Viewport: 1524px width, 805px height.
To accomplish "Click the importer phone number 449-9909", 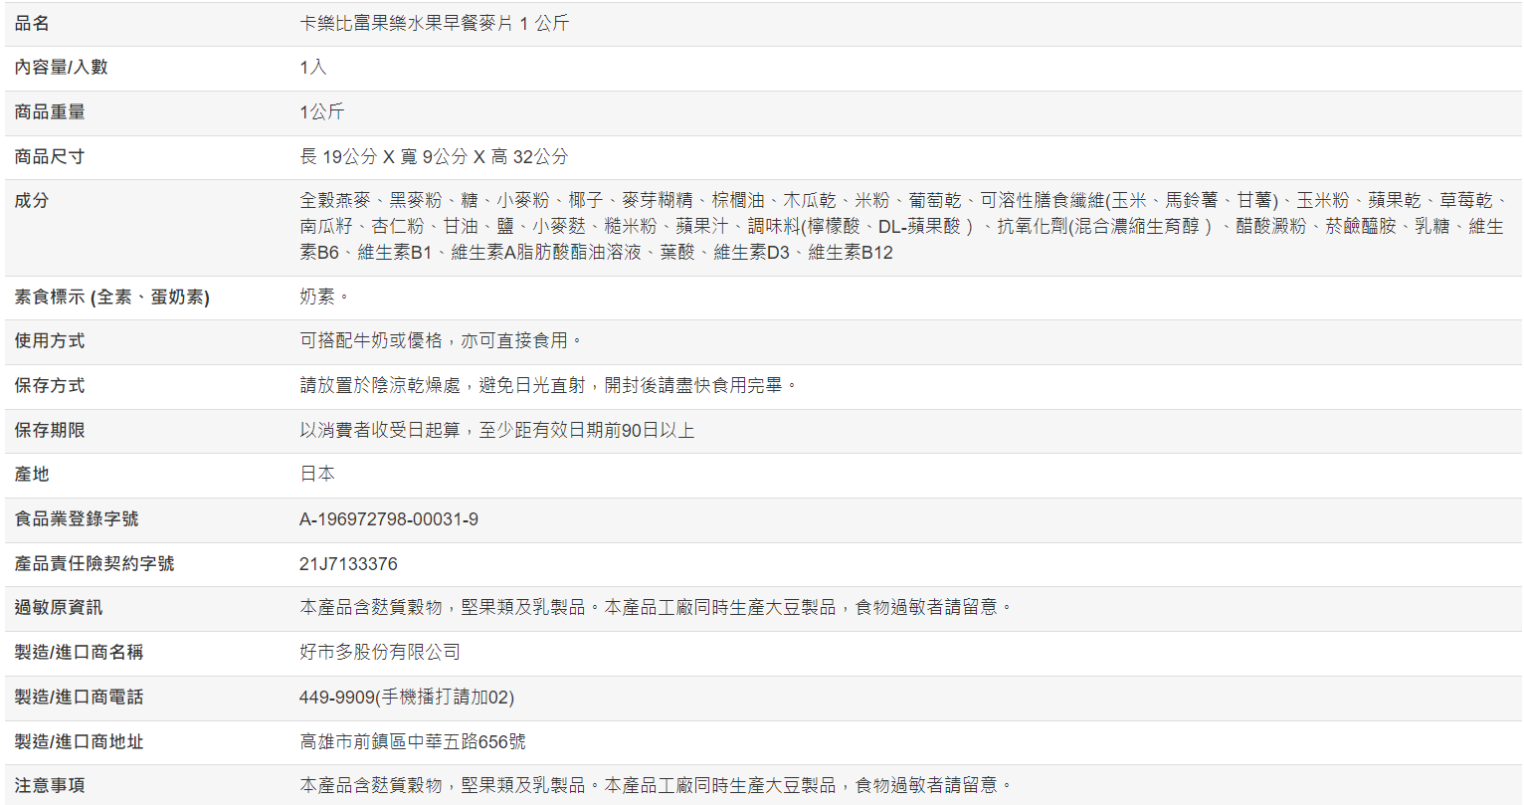I will (x=406, y=697).
